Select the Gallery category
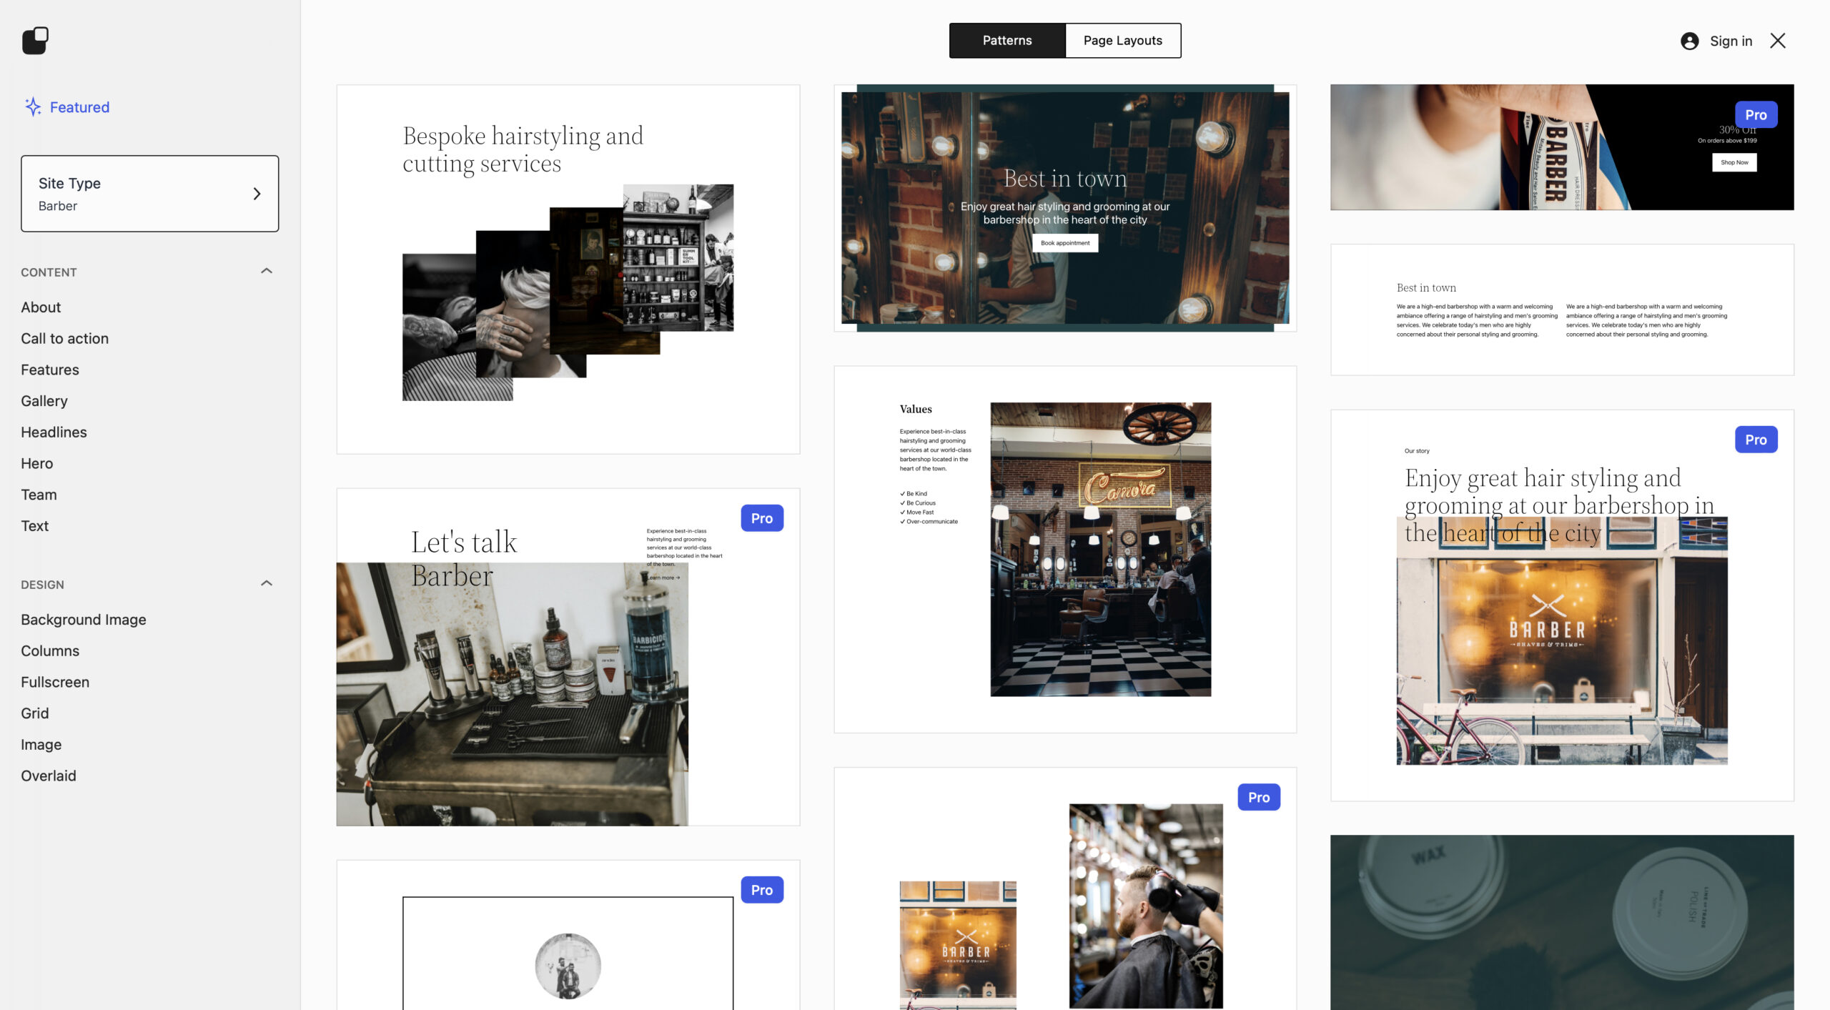Viewport: 1830px width, 1010px height. click(44, 401)
